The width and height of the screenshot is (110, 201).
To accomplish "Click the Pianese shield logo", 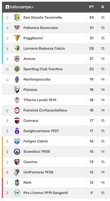I will tap(17, 89).
